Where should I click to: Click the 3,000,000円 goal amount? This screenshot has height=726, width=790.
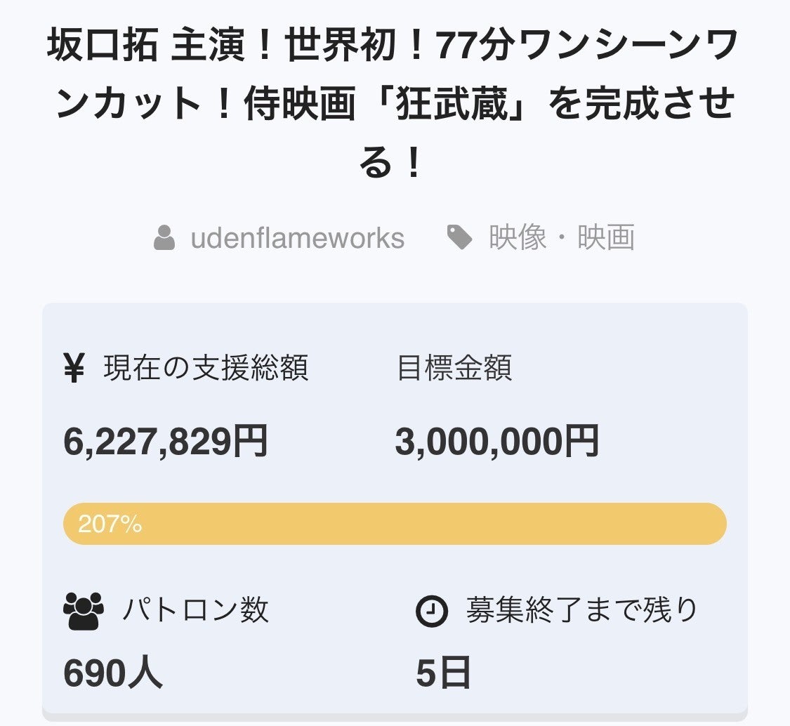coord(497,442)
